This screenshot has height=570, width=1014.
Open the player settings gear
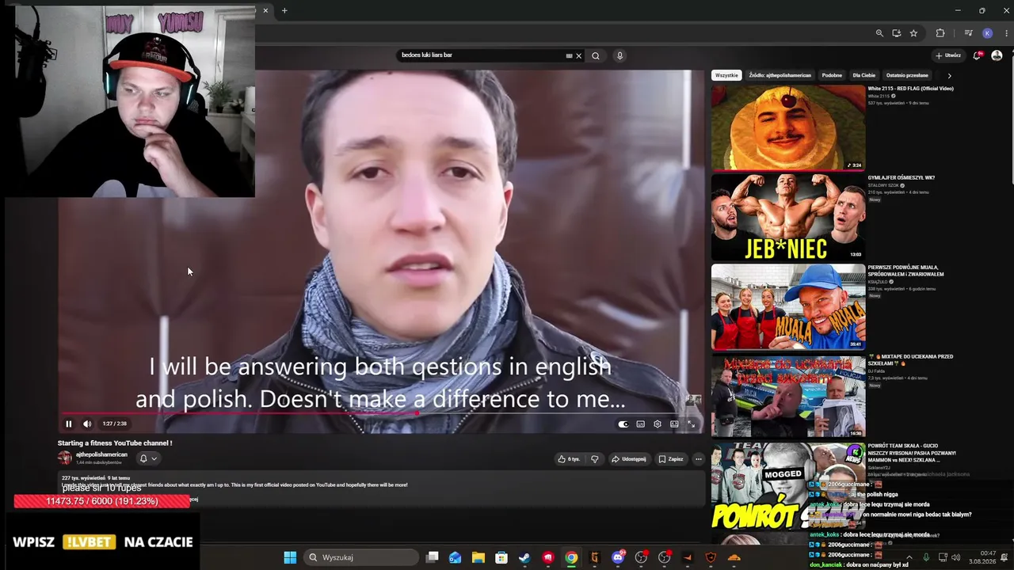(658, 424)
